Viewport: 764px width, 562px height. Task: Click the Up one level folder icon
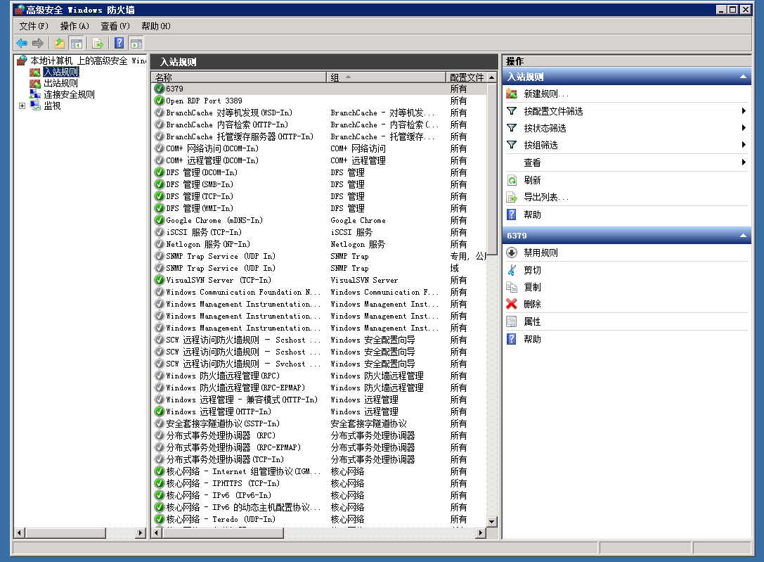pos(60,44)
